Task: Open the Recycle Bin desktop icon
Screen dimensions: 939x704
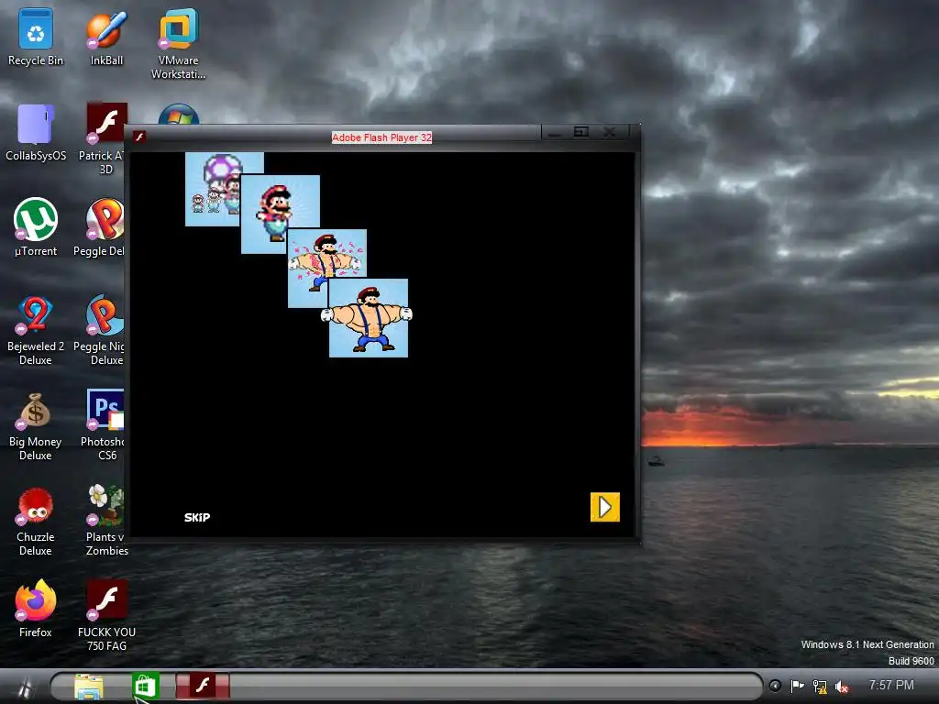Action: 36,37
